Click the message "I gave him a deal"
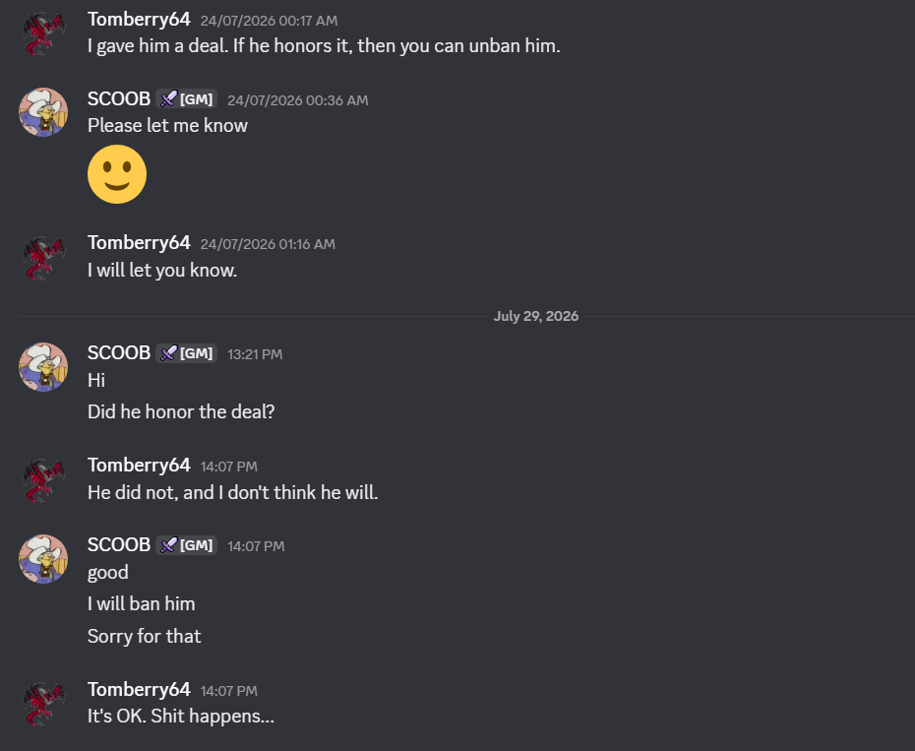915x751 pixels. point(324,45)
